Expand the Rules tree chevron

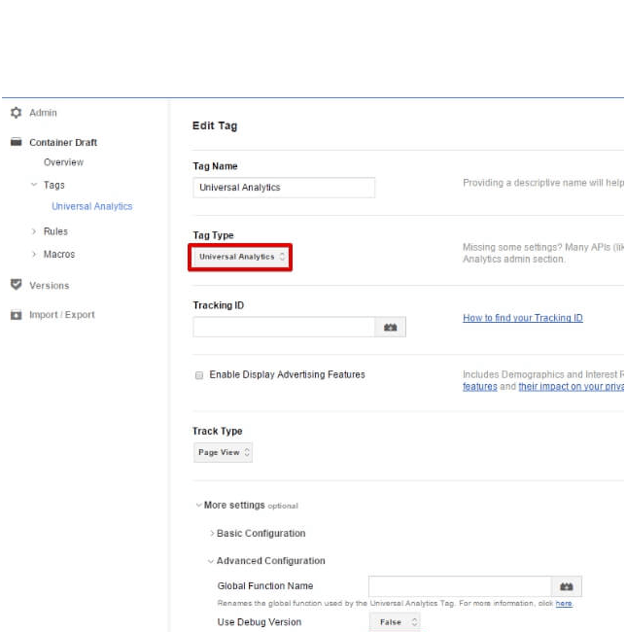34,231
